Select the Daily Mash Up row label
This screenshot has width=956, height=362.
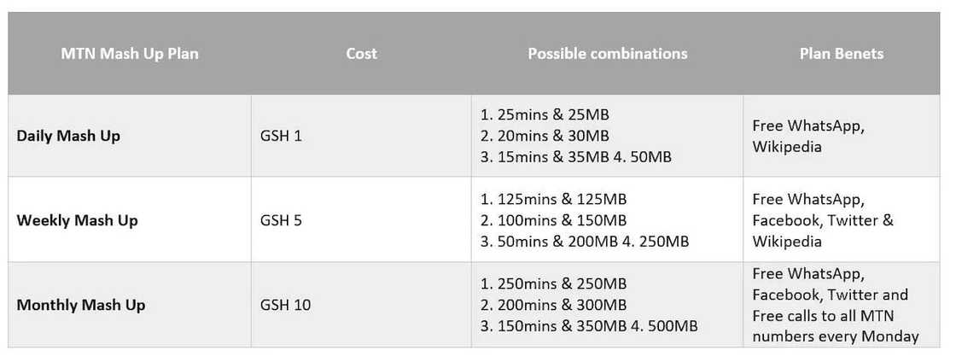point(68,136)
